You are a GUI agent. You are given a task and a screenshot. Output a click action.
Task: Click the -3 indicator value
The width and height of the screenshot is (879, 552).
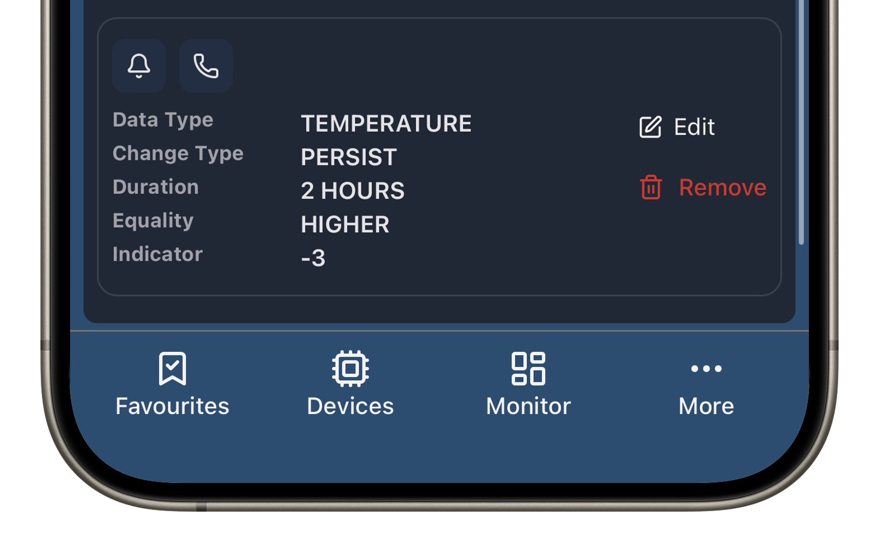(x=313, y=258)
